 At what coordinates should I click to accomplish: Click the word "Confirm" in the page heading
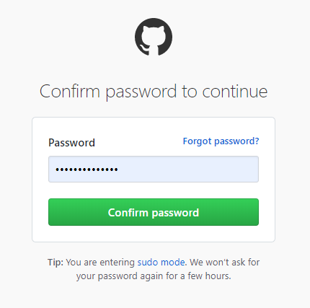[x=70, y=92]
